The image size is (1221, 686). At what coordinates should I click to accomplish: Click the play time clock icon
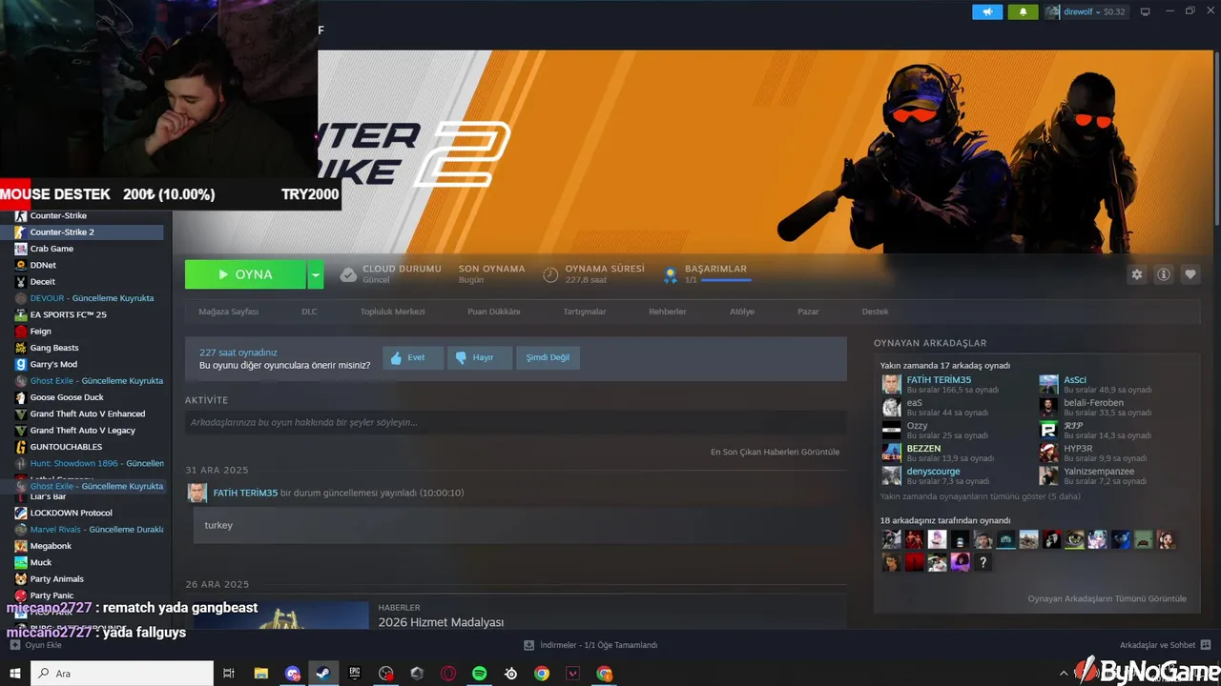point(550,274)
